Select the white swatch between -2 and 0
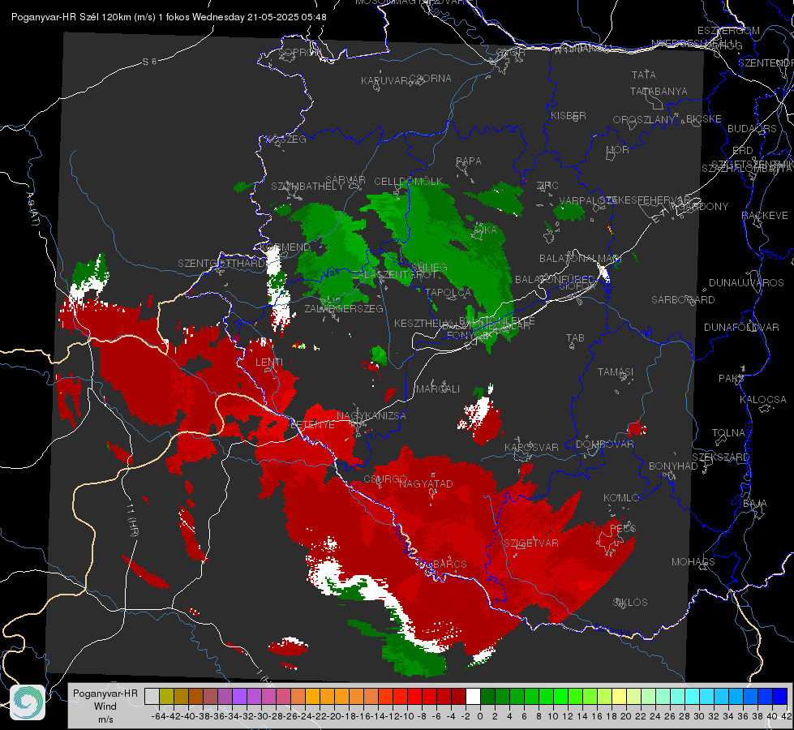The height and width of the screenshot is (730, 794). (x=473, y=697)
